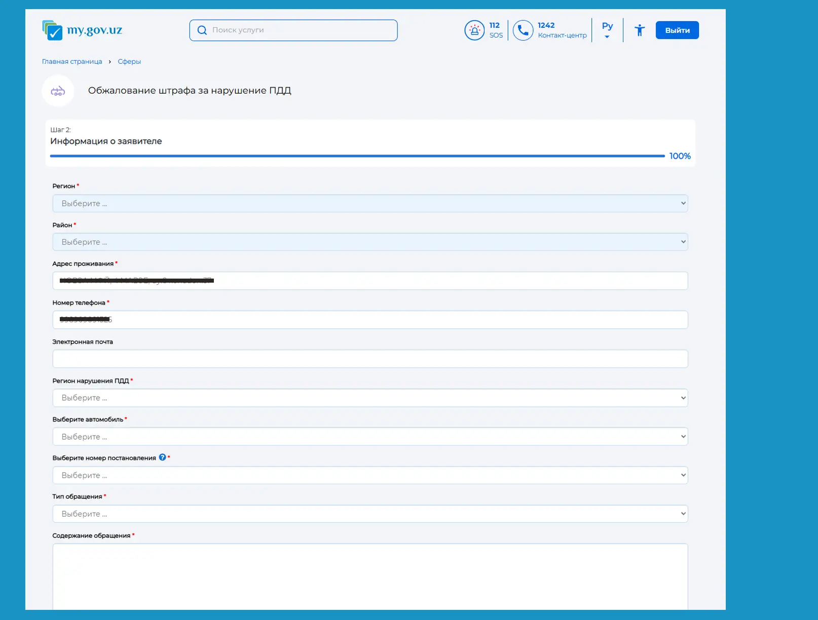Expand the Тип обращения dropdown
818x620 pixels.
tap(370, 514)
